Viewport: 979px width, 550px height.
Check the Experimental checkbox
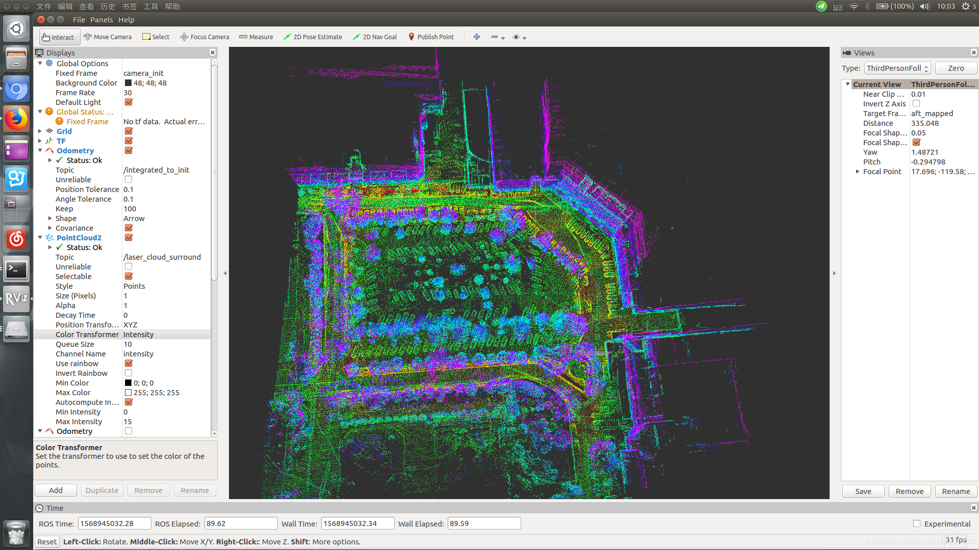point(917,524)
